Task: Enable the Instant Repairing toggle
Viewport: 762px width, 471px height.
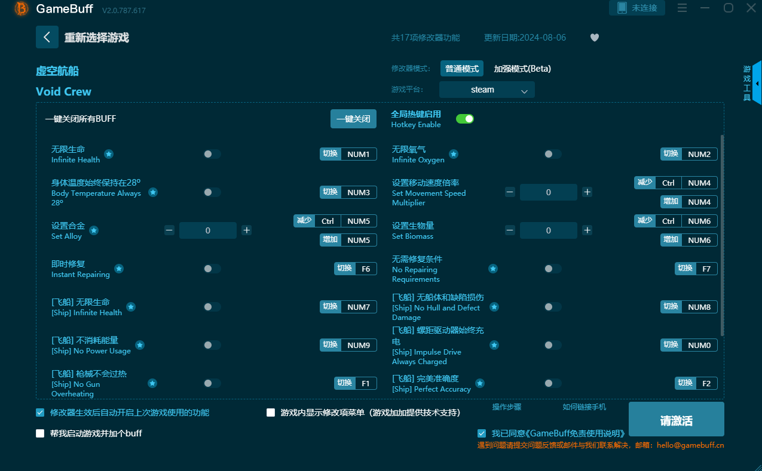Action: 212,269
